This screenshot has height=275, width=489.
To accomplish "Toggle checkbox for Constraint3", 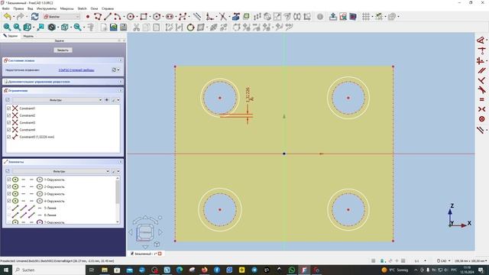I will click(x=8, y=122).
